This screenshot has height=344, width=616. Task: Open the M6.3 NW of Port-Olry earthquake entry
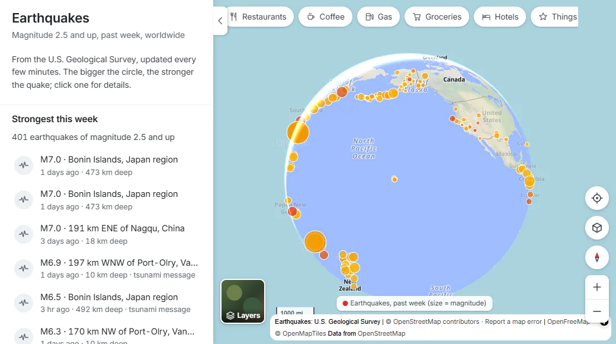coord(107,336)
